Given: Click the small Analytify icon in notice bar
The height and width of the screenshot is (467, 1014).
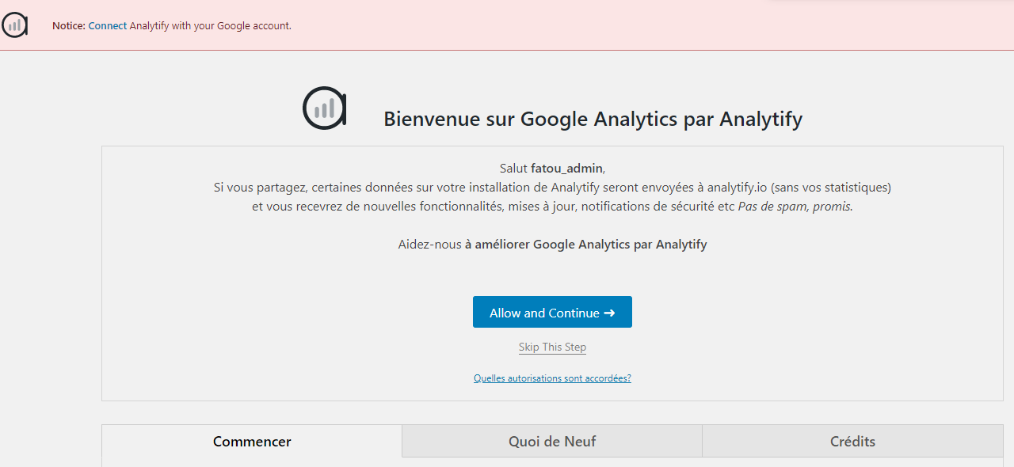Looking at the screenshot, I should pyautogui.click(x=14, y=25).
